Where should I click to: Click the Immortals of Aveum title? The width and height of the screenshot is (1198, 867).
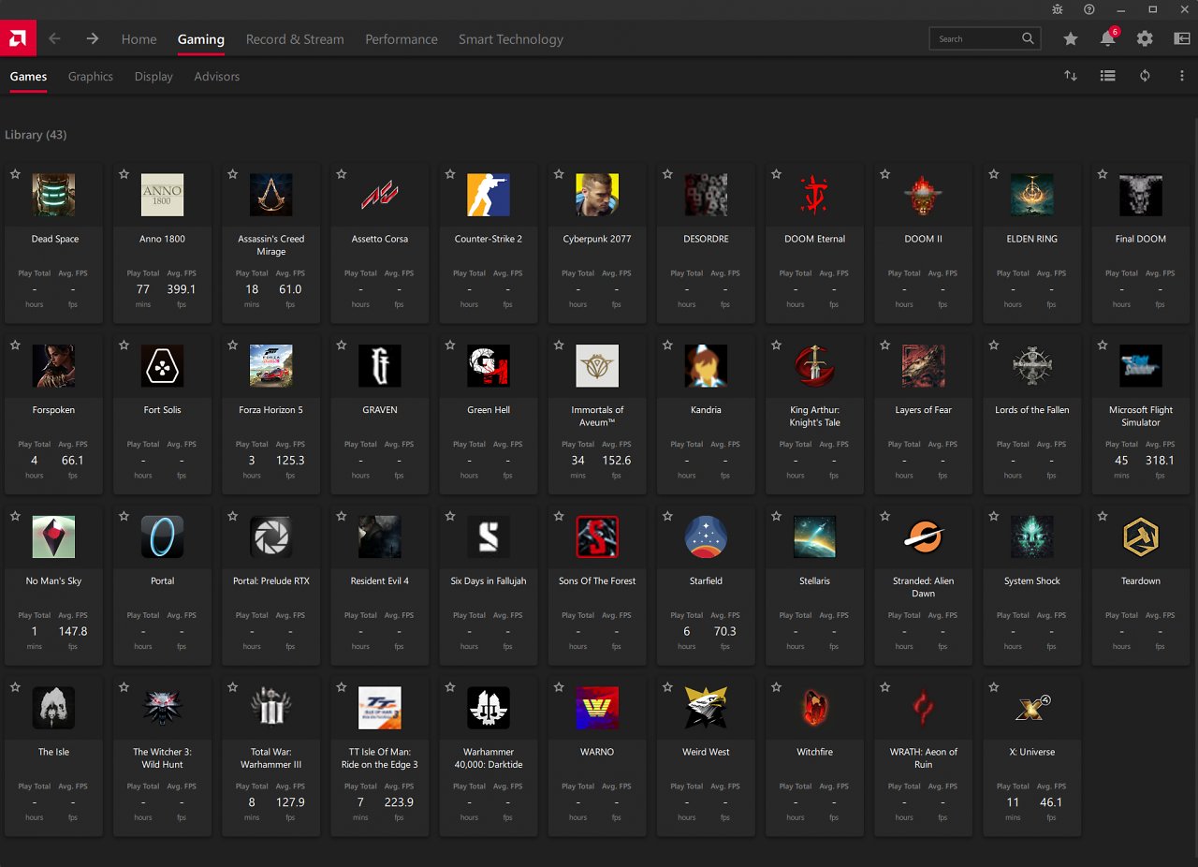(x=597, y=416)
